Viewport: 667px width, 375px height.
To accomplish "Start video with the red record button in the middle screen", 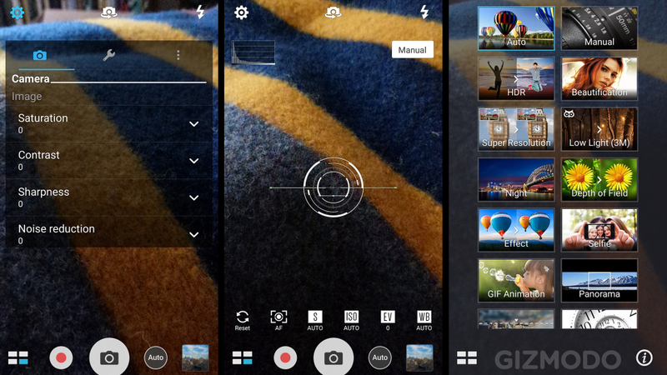I will click(x=285, y=357).
